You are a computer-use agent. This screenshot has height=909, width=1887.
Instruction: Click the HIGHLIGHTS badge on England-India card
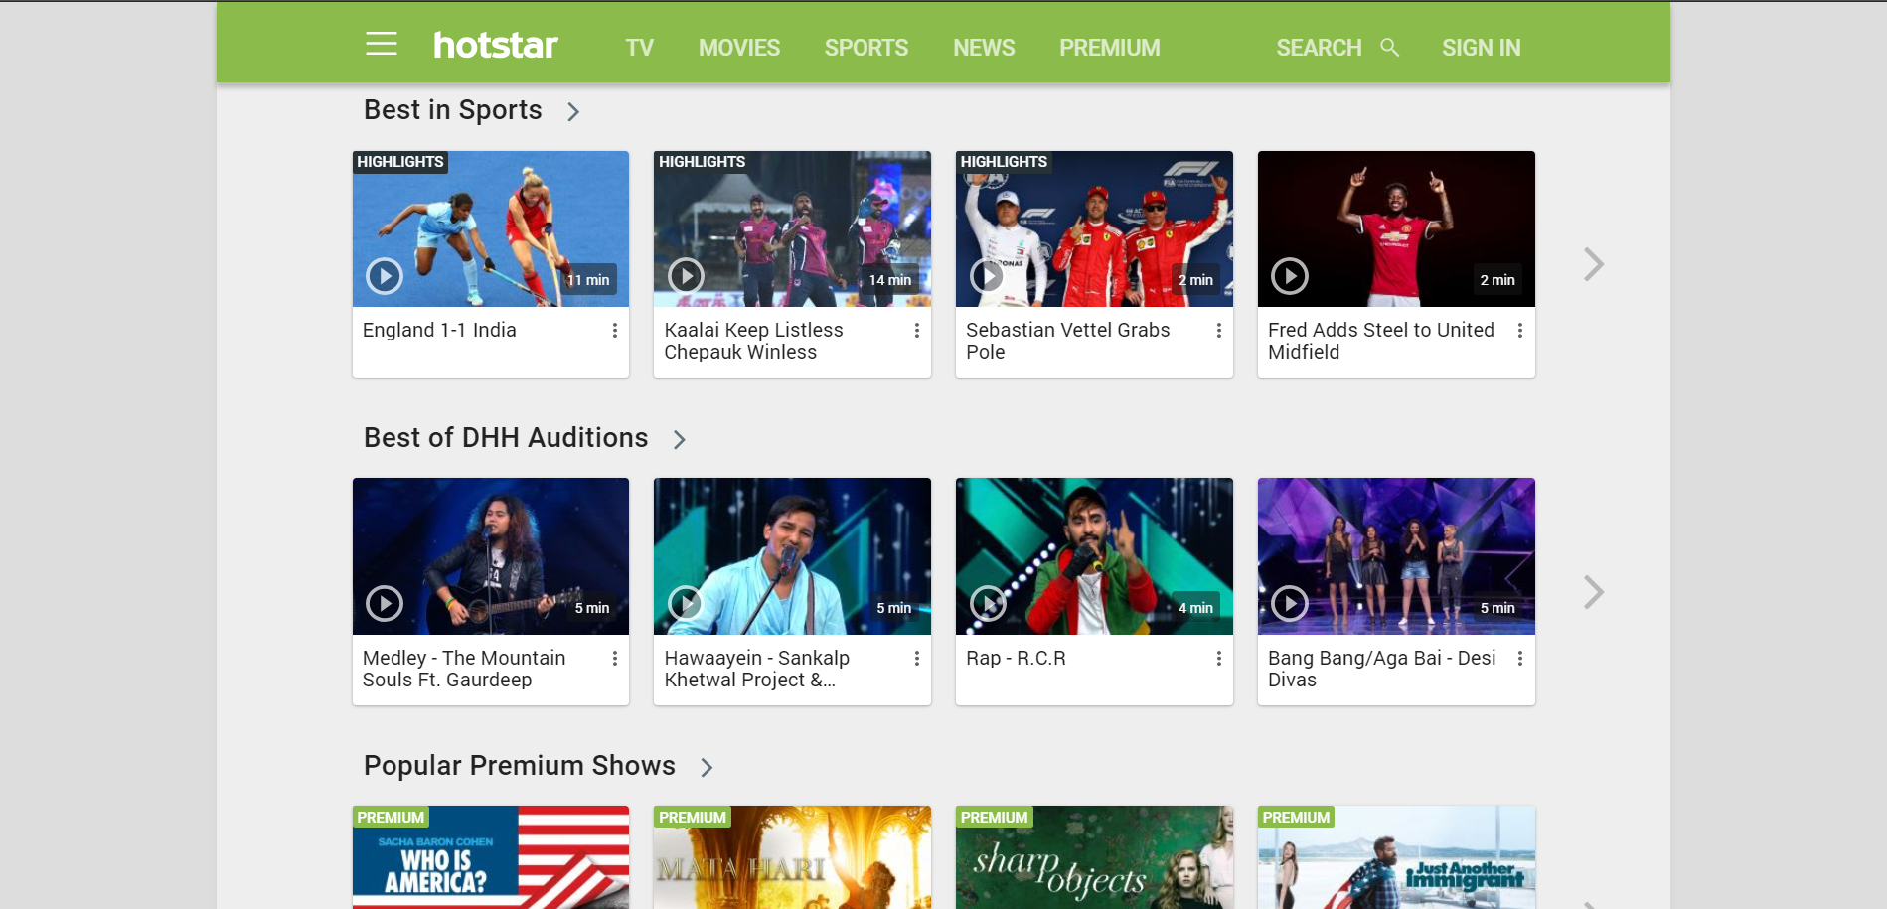(x=400, y=162)
